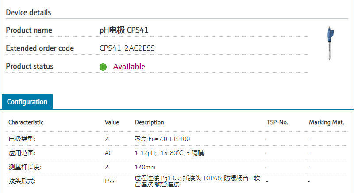Screen dimensions: 354x193
Task: Select the 应用范围 characteristic row
Action: click(x=22, y=153)
